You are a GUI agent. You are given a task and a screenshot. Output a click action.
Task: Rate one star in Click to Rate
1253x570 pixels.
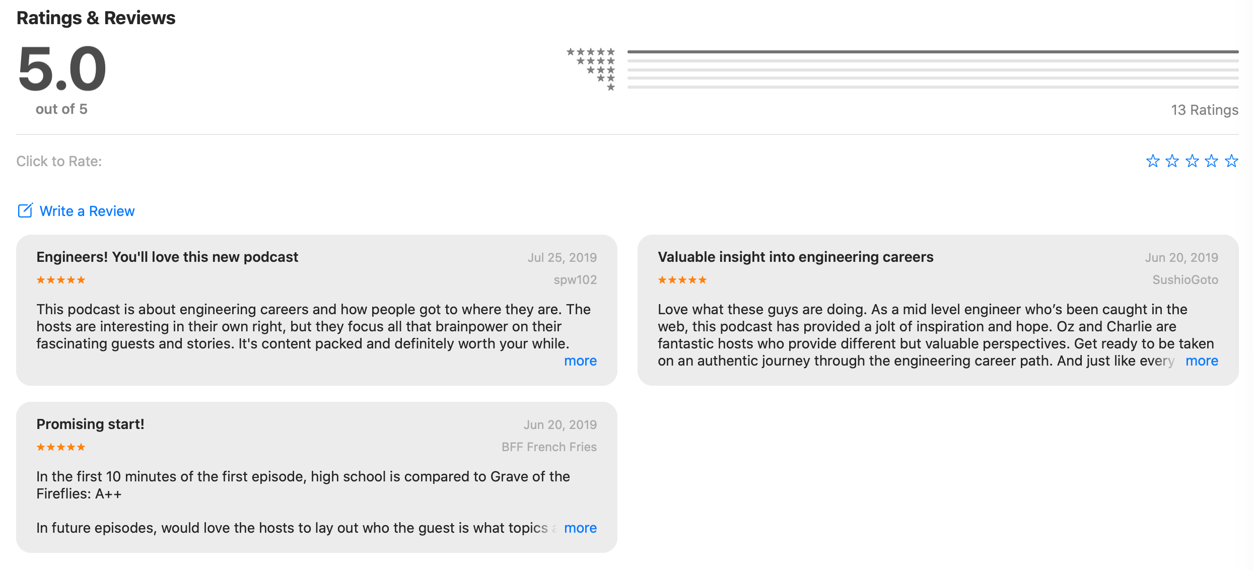point(1152,161)
